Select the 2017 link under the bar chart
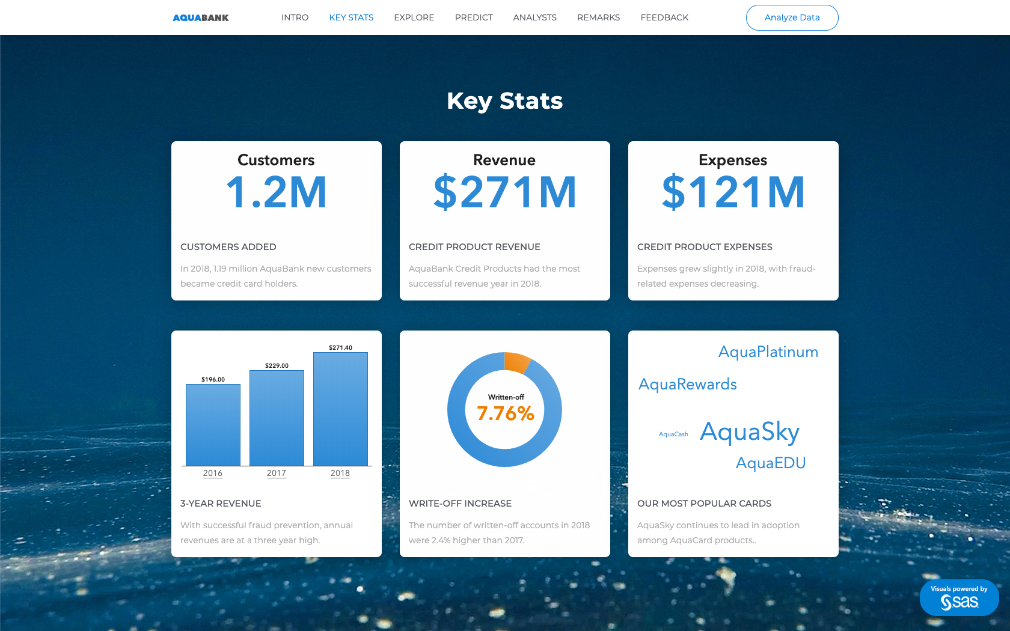The image size is (1010, 631). coord(276,474)
